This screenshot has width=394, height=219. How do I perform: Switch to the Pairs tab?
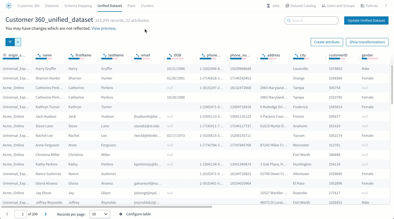131,6
